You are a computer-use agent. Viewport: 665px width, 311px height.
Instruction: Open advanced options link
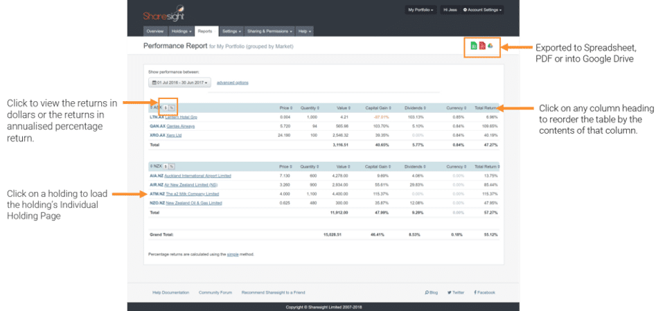pos(233,82)
